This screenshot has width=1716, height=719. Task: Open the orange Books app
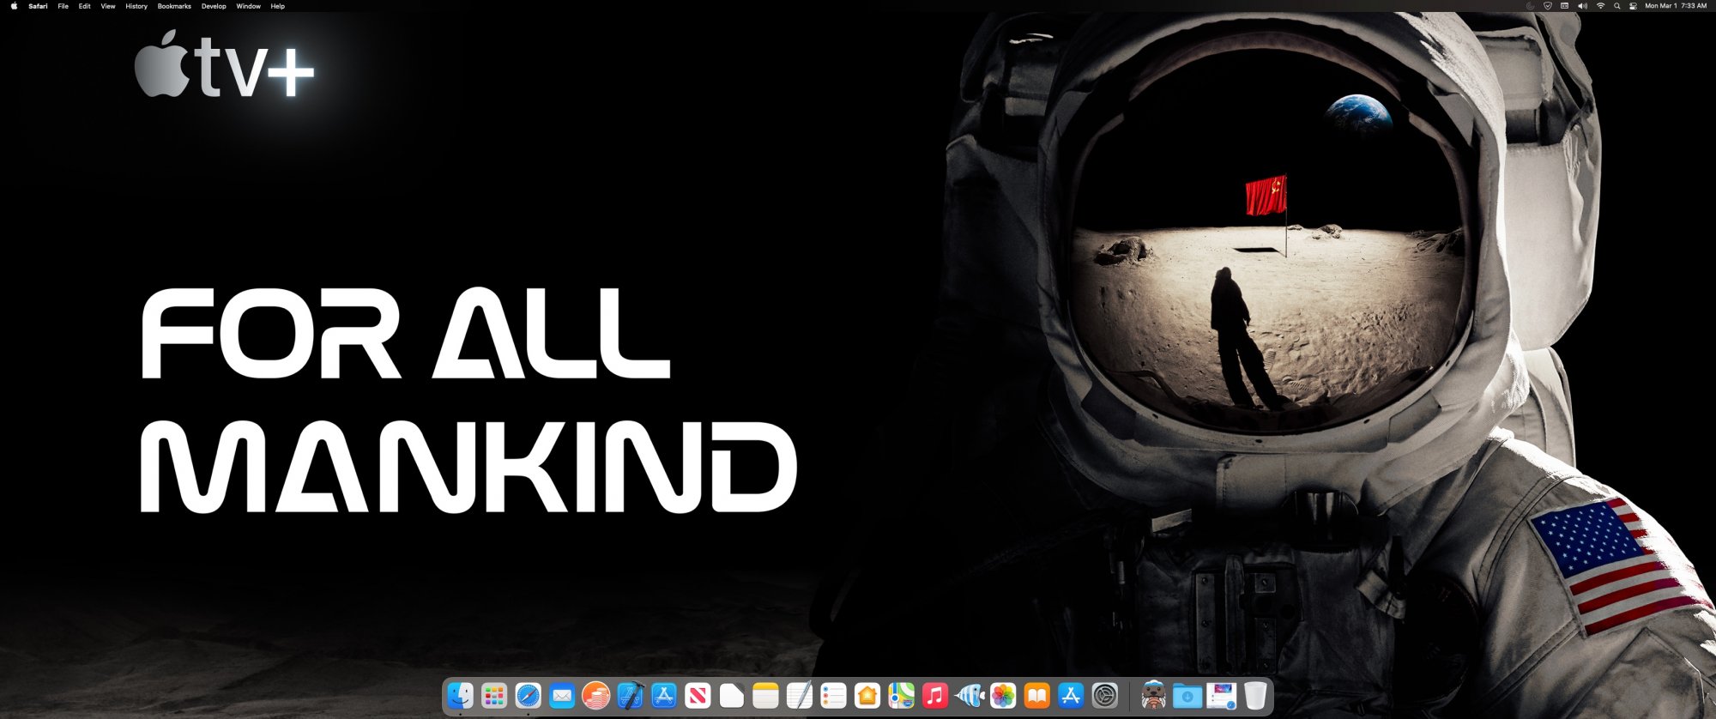point(1037,695)
